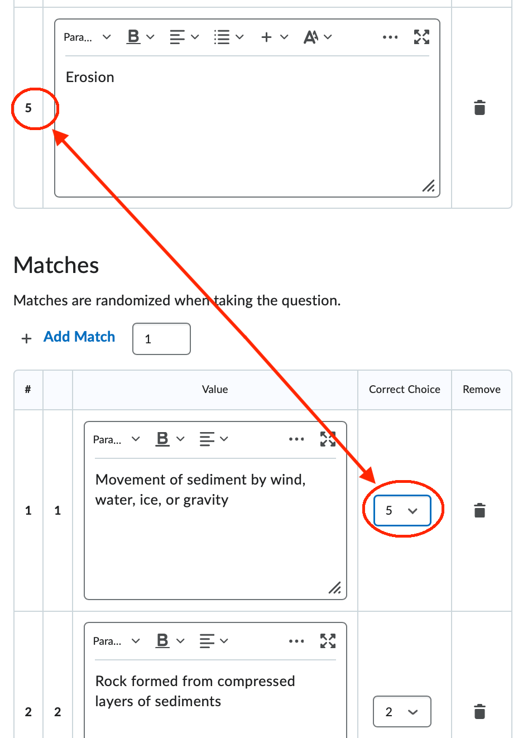Open the ellipsis menu in the first match editor

coord(296,439)
